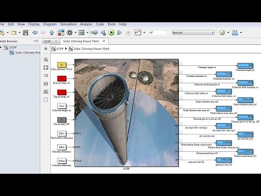This screenshot has width=261, height=196.
Task: Toggle the sample time arrows palette icon
Action: [x=46, y=76]
